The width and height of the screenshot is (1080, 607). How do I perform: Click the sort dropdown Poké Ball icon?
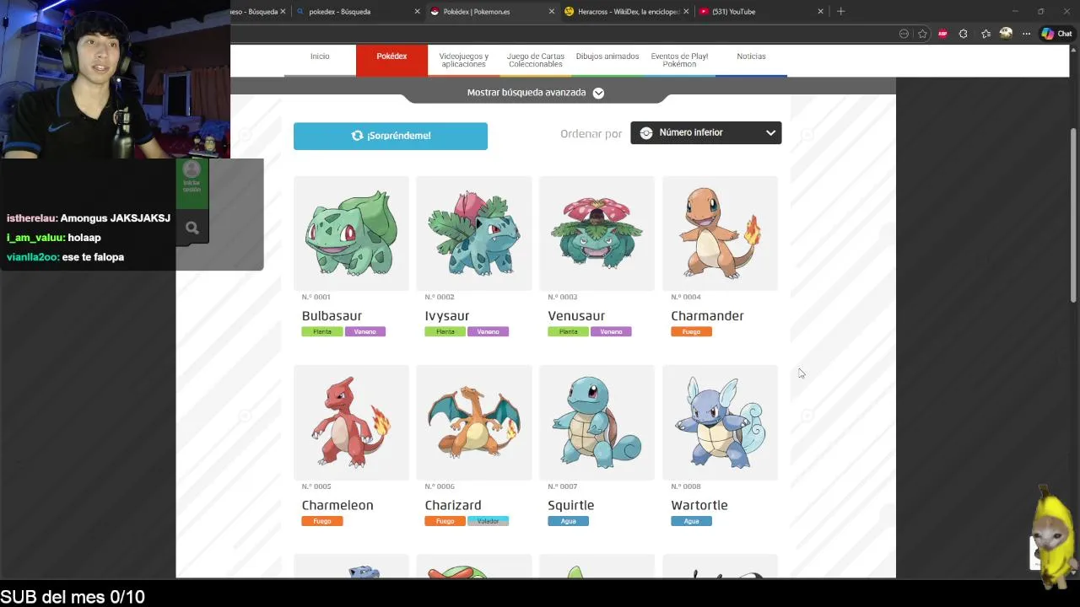point(646,132)
